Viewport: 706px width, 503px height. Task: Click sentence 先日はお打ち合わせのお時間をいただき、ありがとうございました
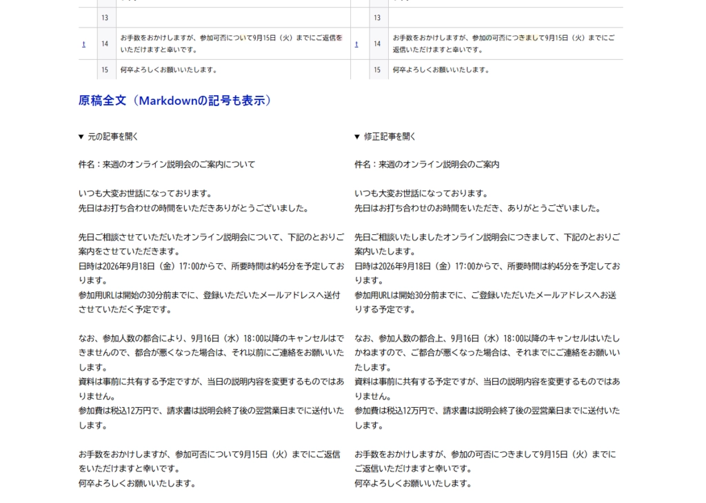pos(478,208)
